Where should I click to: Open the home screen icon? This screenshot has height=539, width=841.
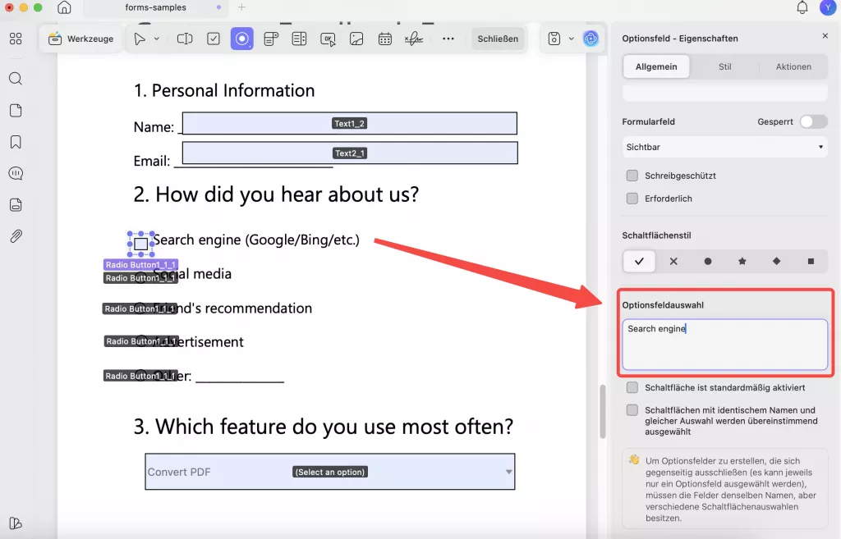click(64, 7)
